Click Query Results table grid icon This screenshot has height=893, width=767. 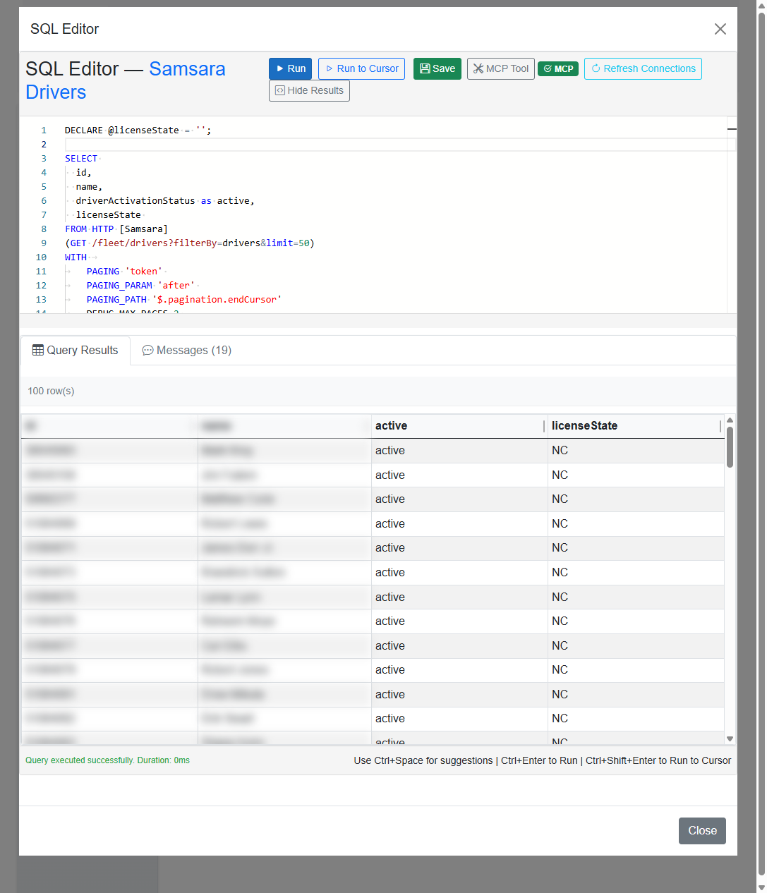coord(38,351)
